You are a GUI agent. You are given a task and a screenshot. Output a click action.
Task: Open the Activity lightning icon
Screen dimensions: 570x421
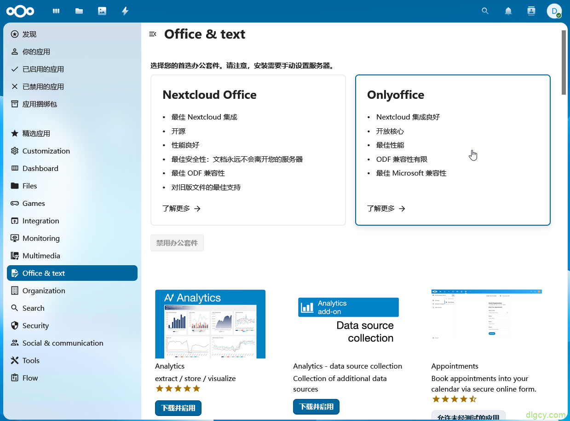125,11
